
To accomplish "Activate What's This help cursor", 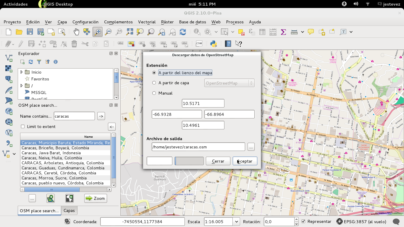I will [239, 44].
